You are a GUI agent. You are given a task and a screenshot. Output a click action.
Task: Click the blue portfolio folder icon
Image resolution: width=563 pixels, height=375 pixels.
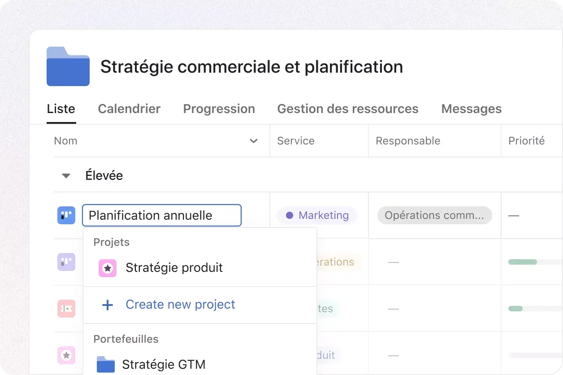tap(68, 66)
